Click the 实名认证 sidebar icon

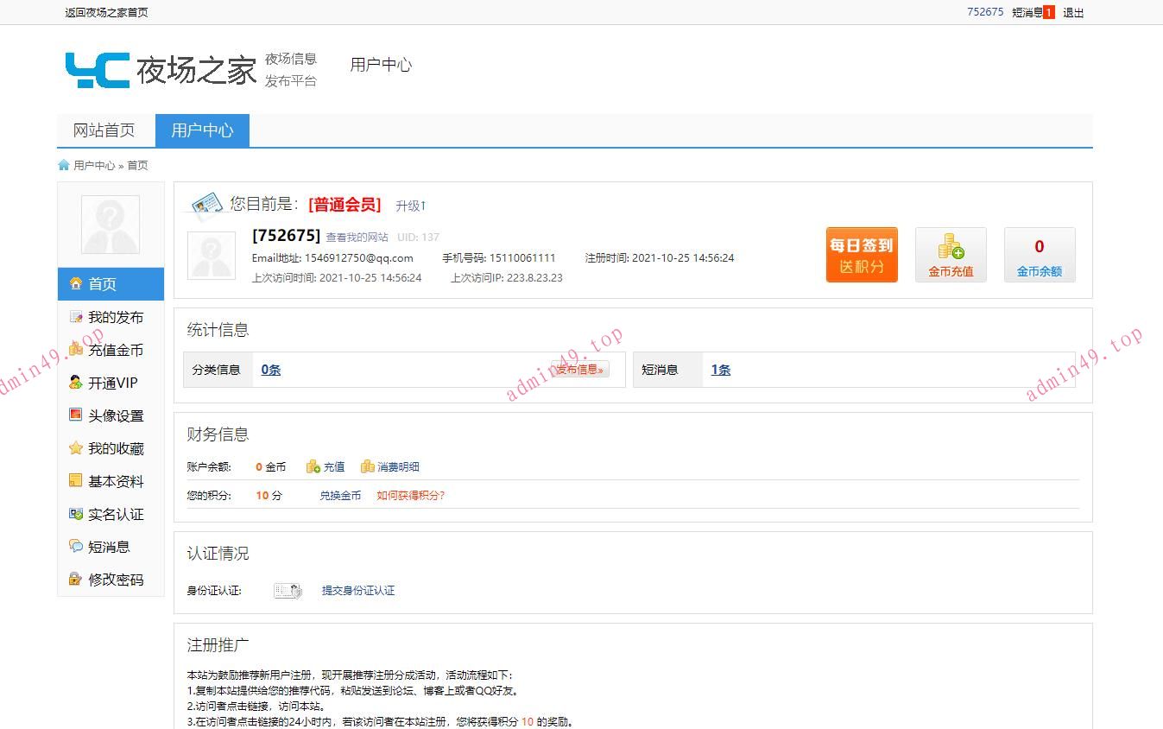coord(76,514)
